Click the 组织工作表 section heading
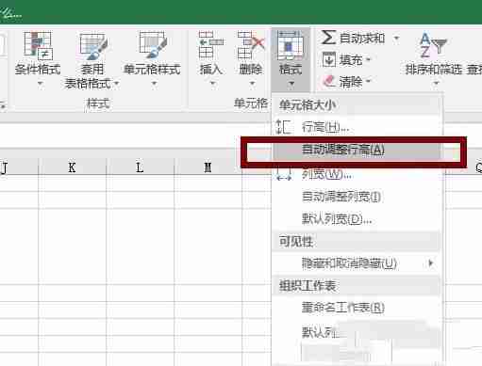The height and width of the screenshot is (366, 482). [x=307, y=285]
